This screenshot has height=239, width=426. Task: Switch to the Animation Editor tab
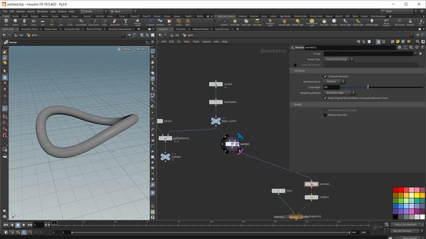(29, 29)
